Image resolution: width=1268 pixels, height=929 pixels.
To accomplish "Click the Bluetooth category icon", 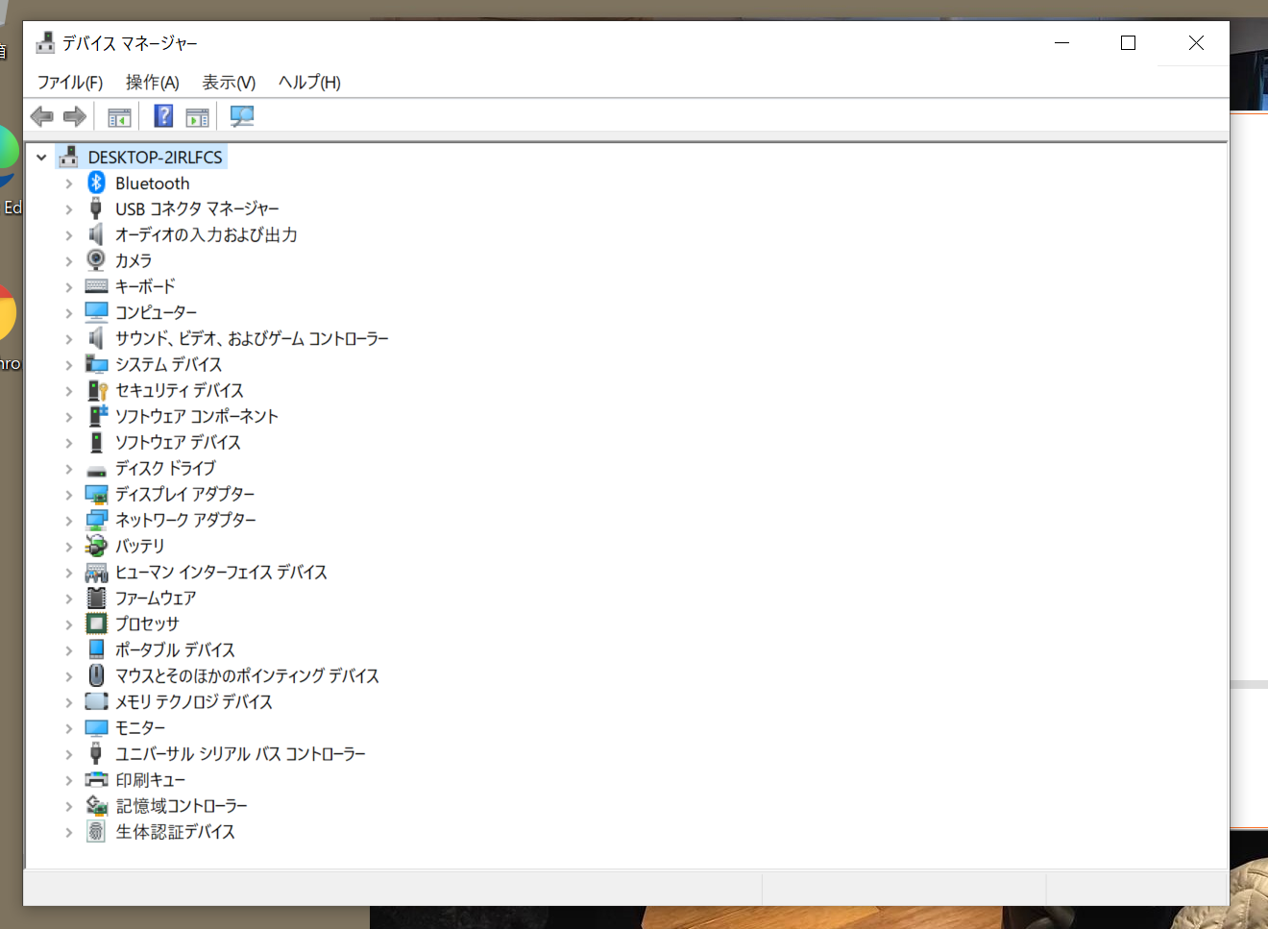I will click(96, 183).
